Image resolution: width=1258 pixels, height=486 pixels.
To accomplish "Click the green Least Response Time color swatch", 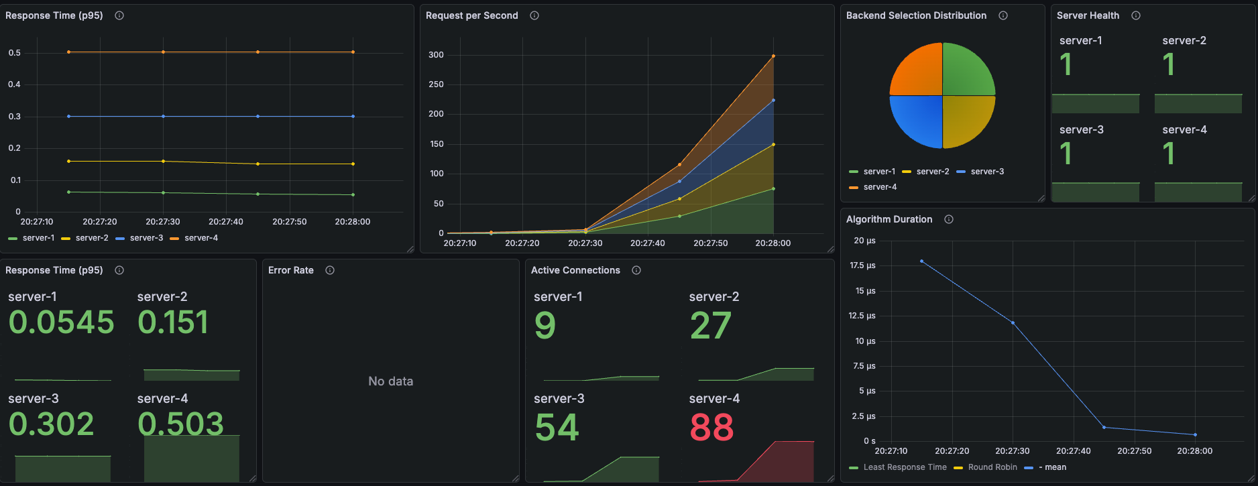I will (854, 467).
